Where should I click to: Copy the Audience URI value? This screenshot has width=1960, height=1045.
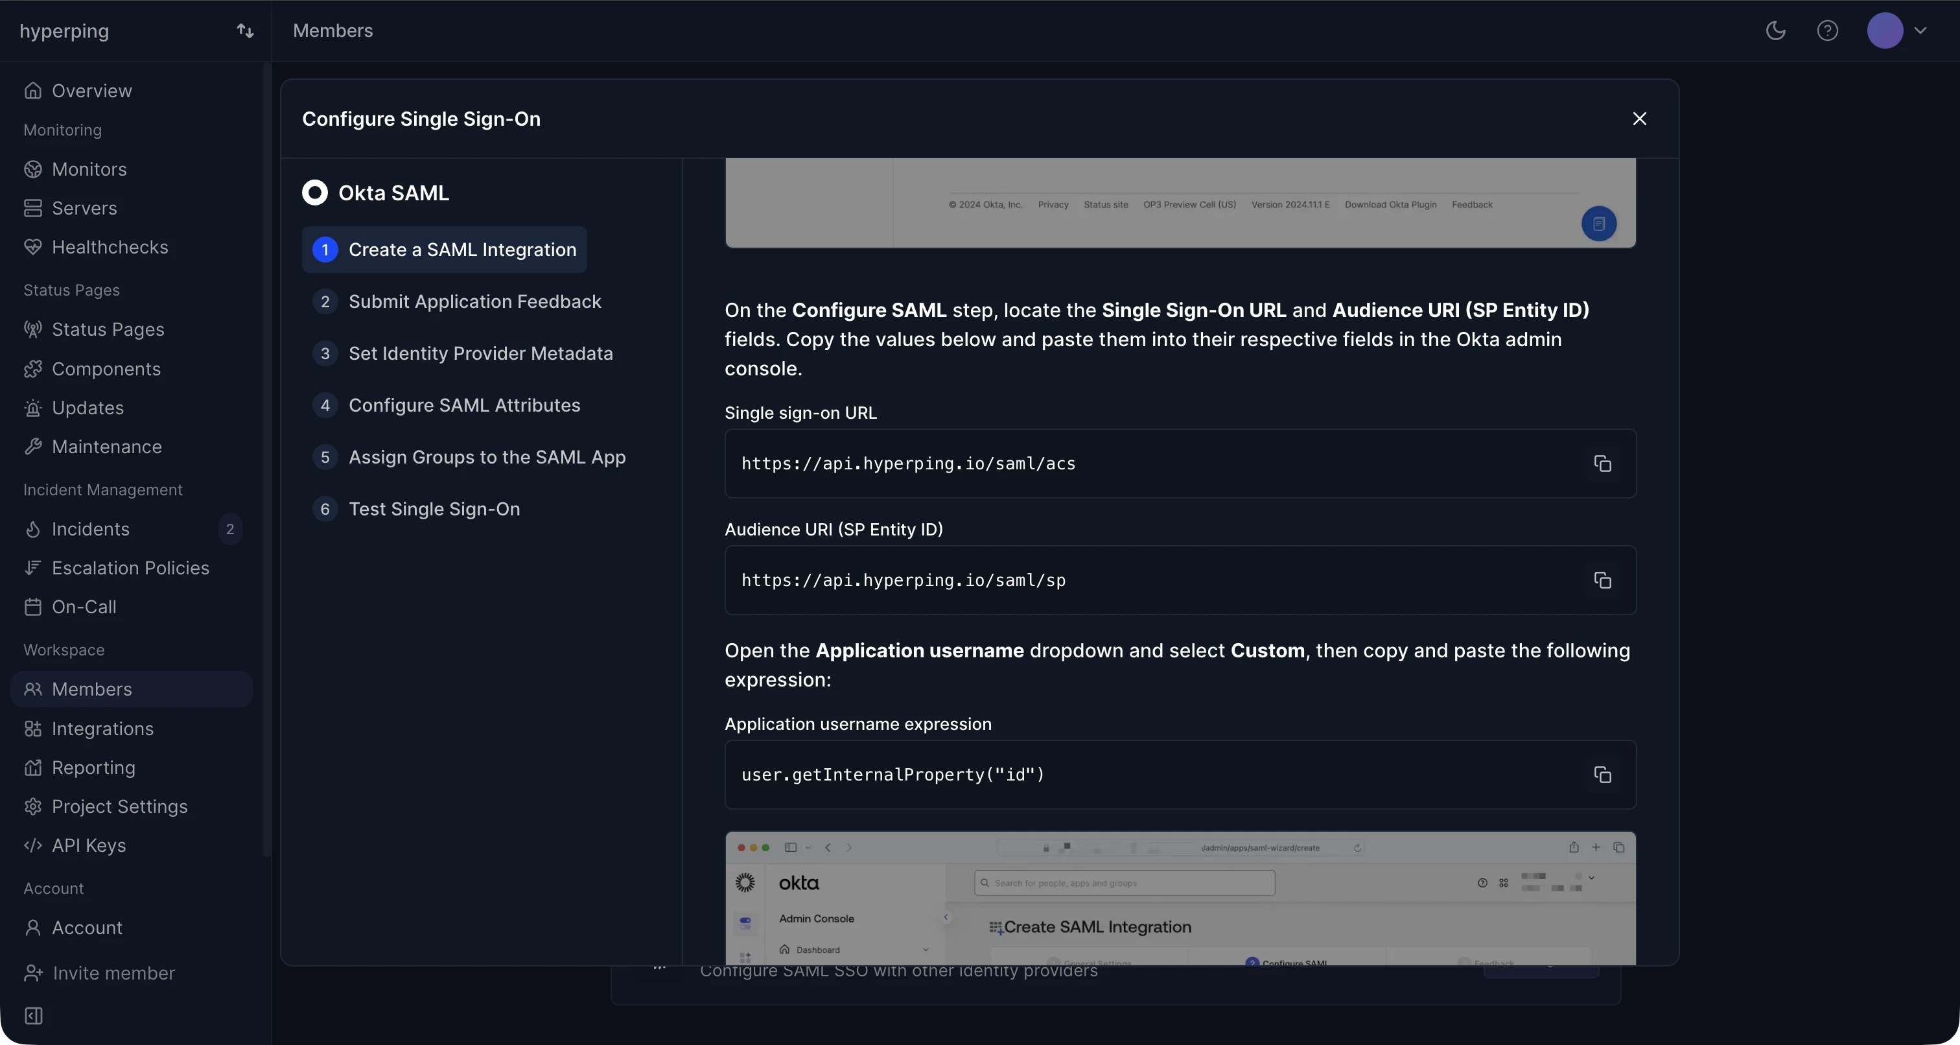[1602, 580]
